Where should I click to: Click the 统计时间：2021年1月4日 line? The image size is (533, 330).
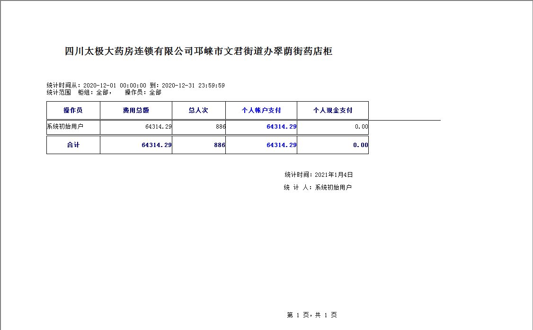coord(319,175)
